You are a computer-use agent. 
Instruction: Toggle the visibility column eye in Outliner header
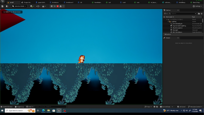(164, 17)
